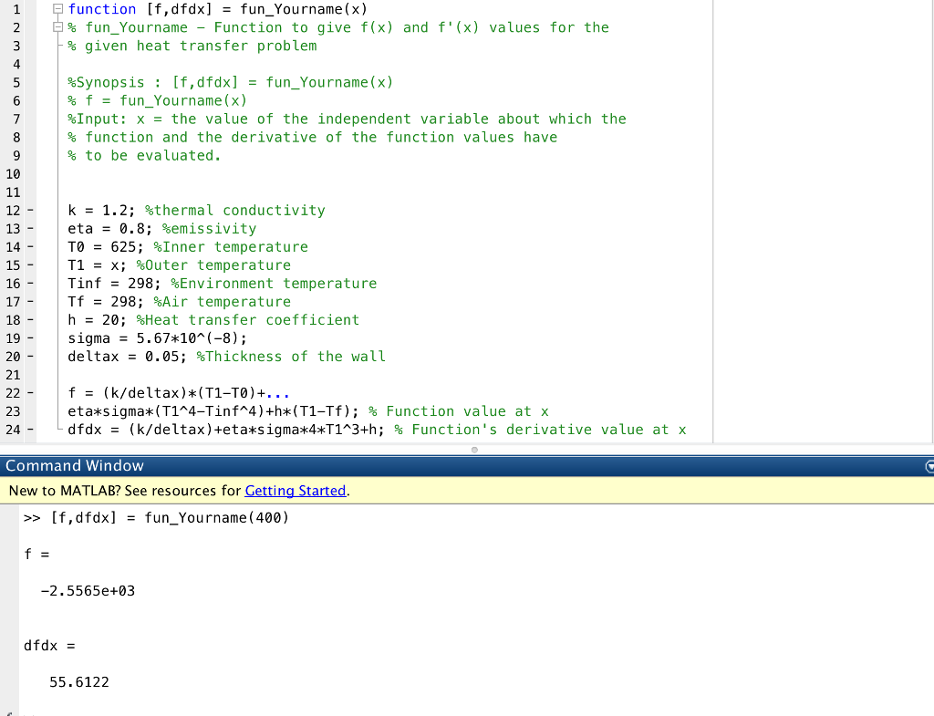Open the Command Window actions dropdown button
The image size is (934, 716).
[x=929, y=466]
